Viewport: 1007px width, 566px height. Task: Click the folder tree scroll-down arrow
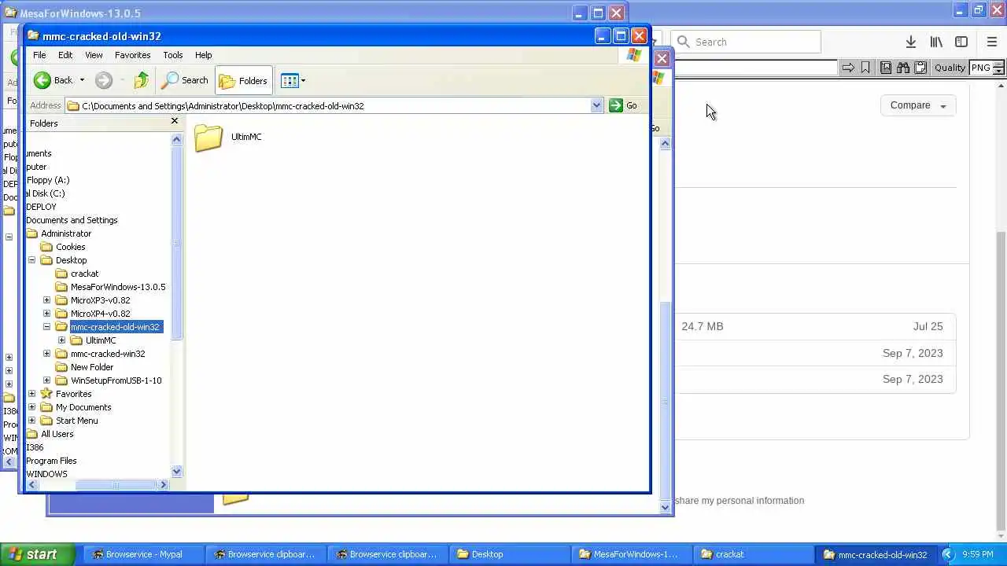pos(176,472)
